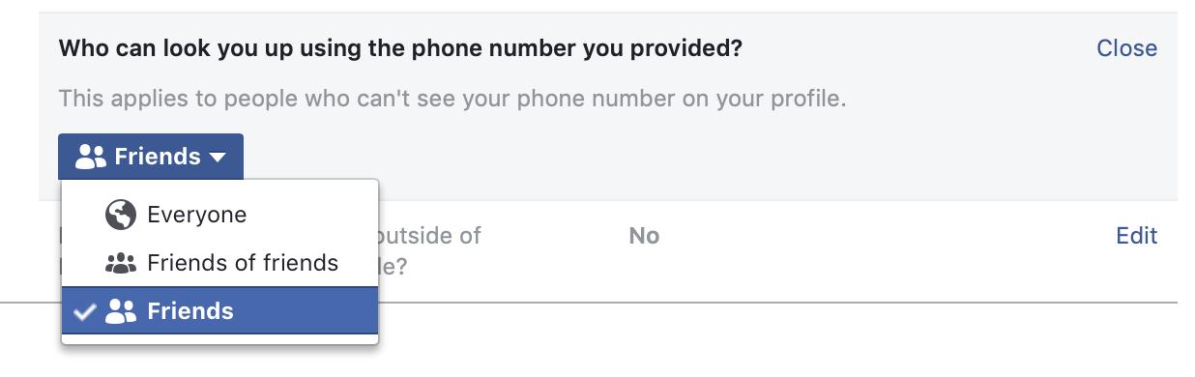
Task: Click the Friends label text on blue button
Action: [x=158, y=157]
